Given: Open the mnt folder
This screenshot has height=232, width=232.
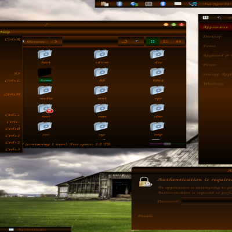Looking at the screenshot, I should coord(101,93).
